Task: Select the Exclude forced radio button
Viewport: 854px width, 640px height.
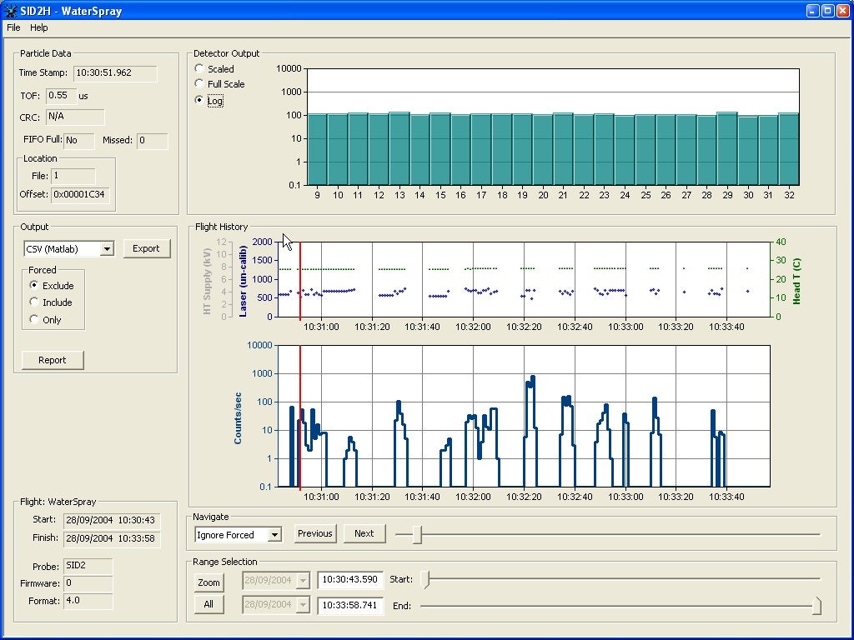Action: click(34, 286)
